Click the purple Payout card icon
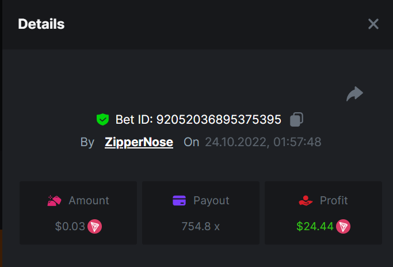This screenshot has height=267, width=393. coord(179,201)
